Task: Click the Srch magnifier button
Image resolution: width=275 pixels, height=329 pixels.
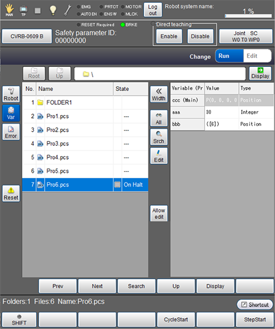Action: [159, 137]
